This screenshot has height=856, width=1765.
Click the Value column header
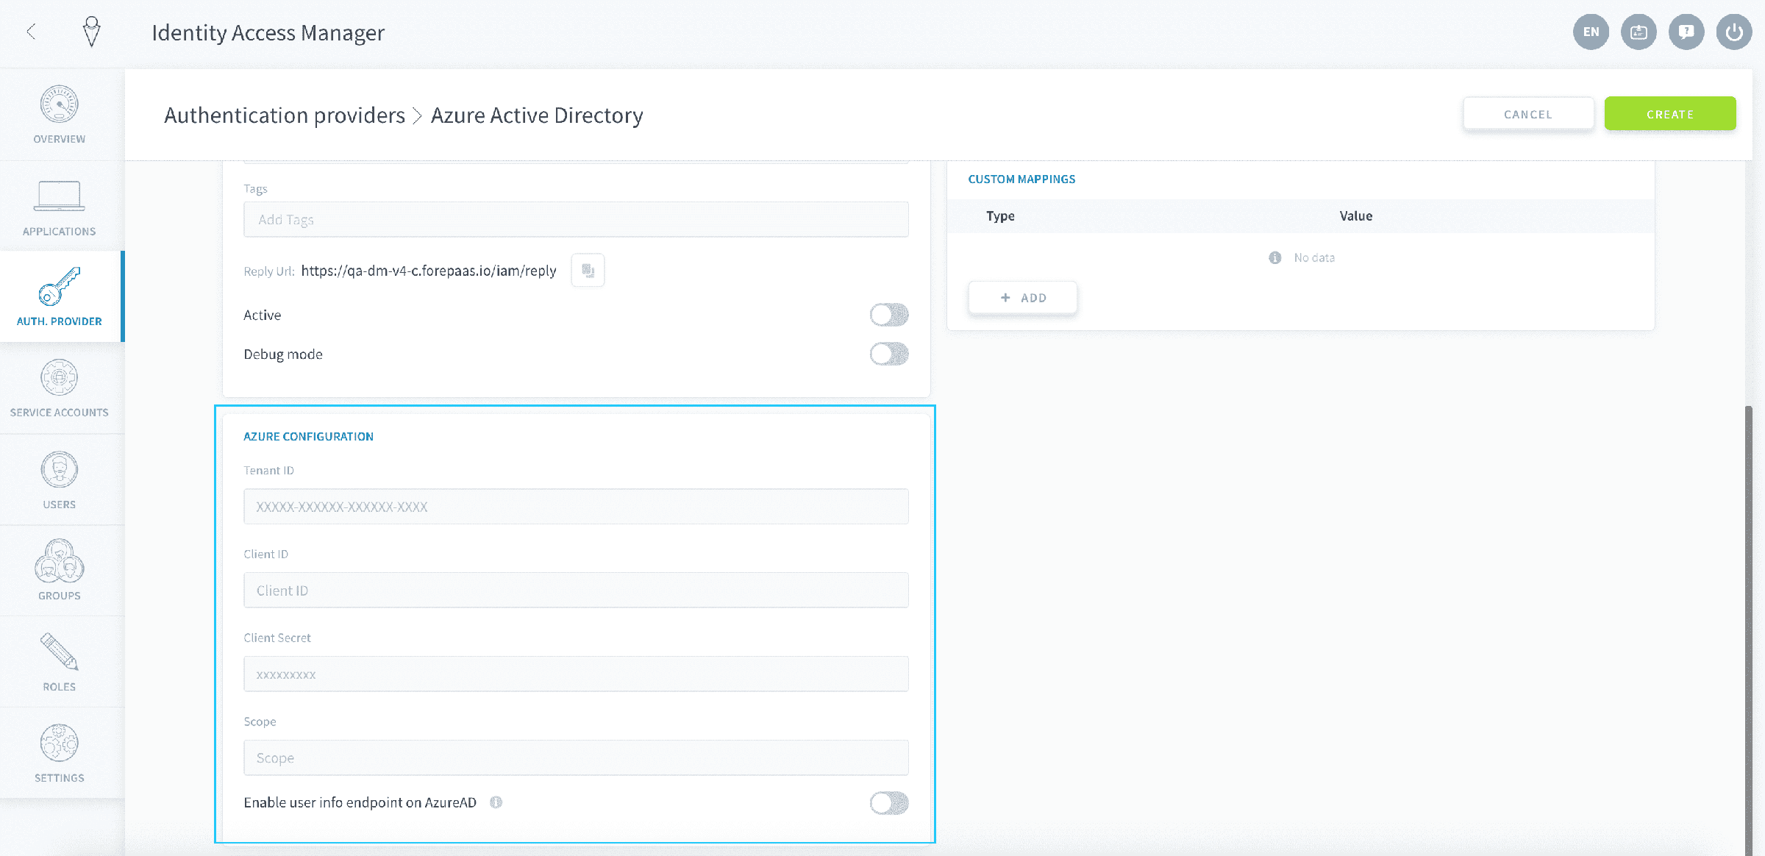pos(1355,216)
